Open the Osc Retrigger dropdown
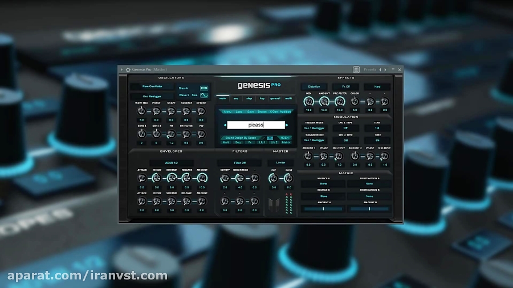Screen dimensions: 513x288 point(152,96)
